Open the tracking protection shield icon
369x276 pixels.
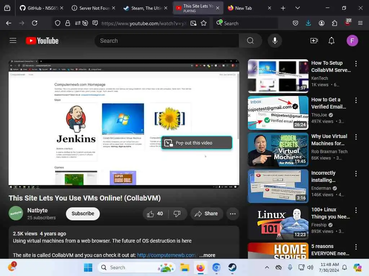tap(58, 23)
